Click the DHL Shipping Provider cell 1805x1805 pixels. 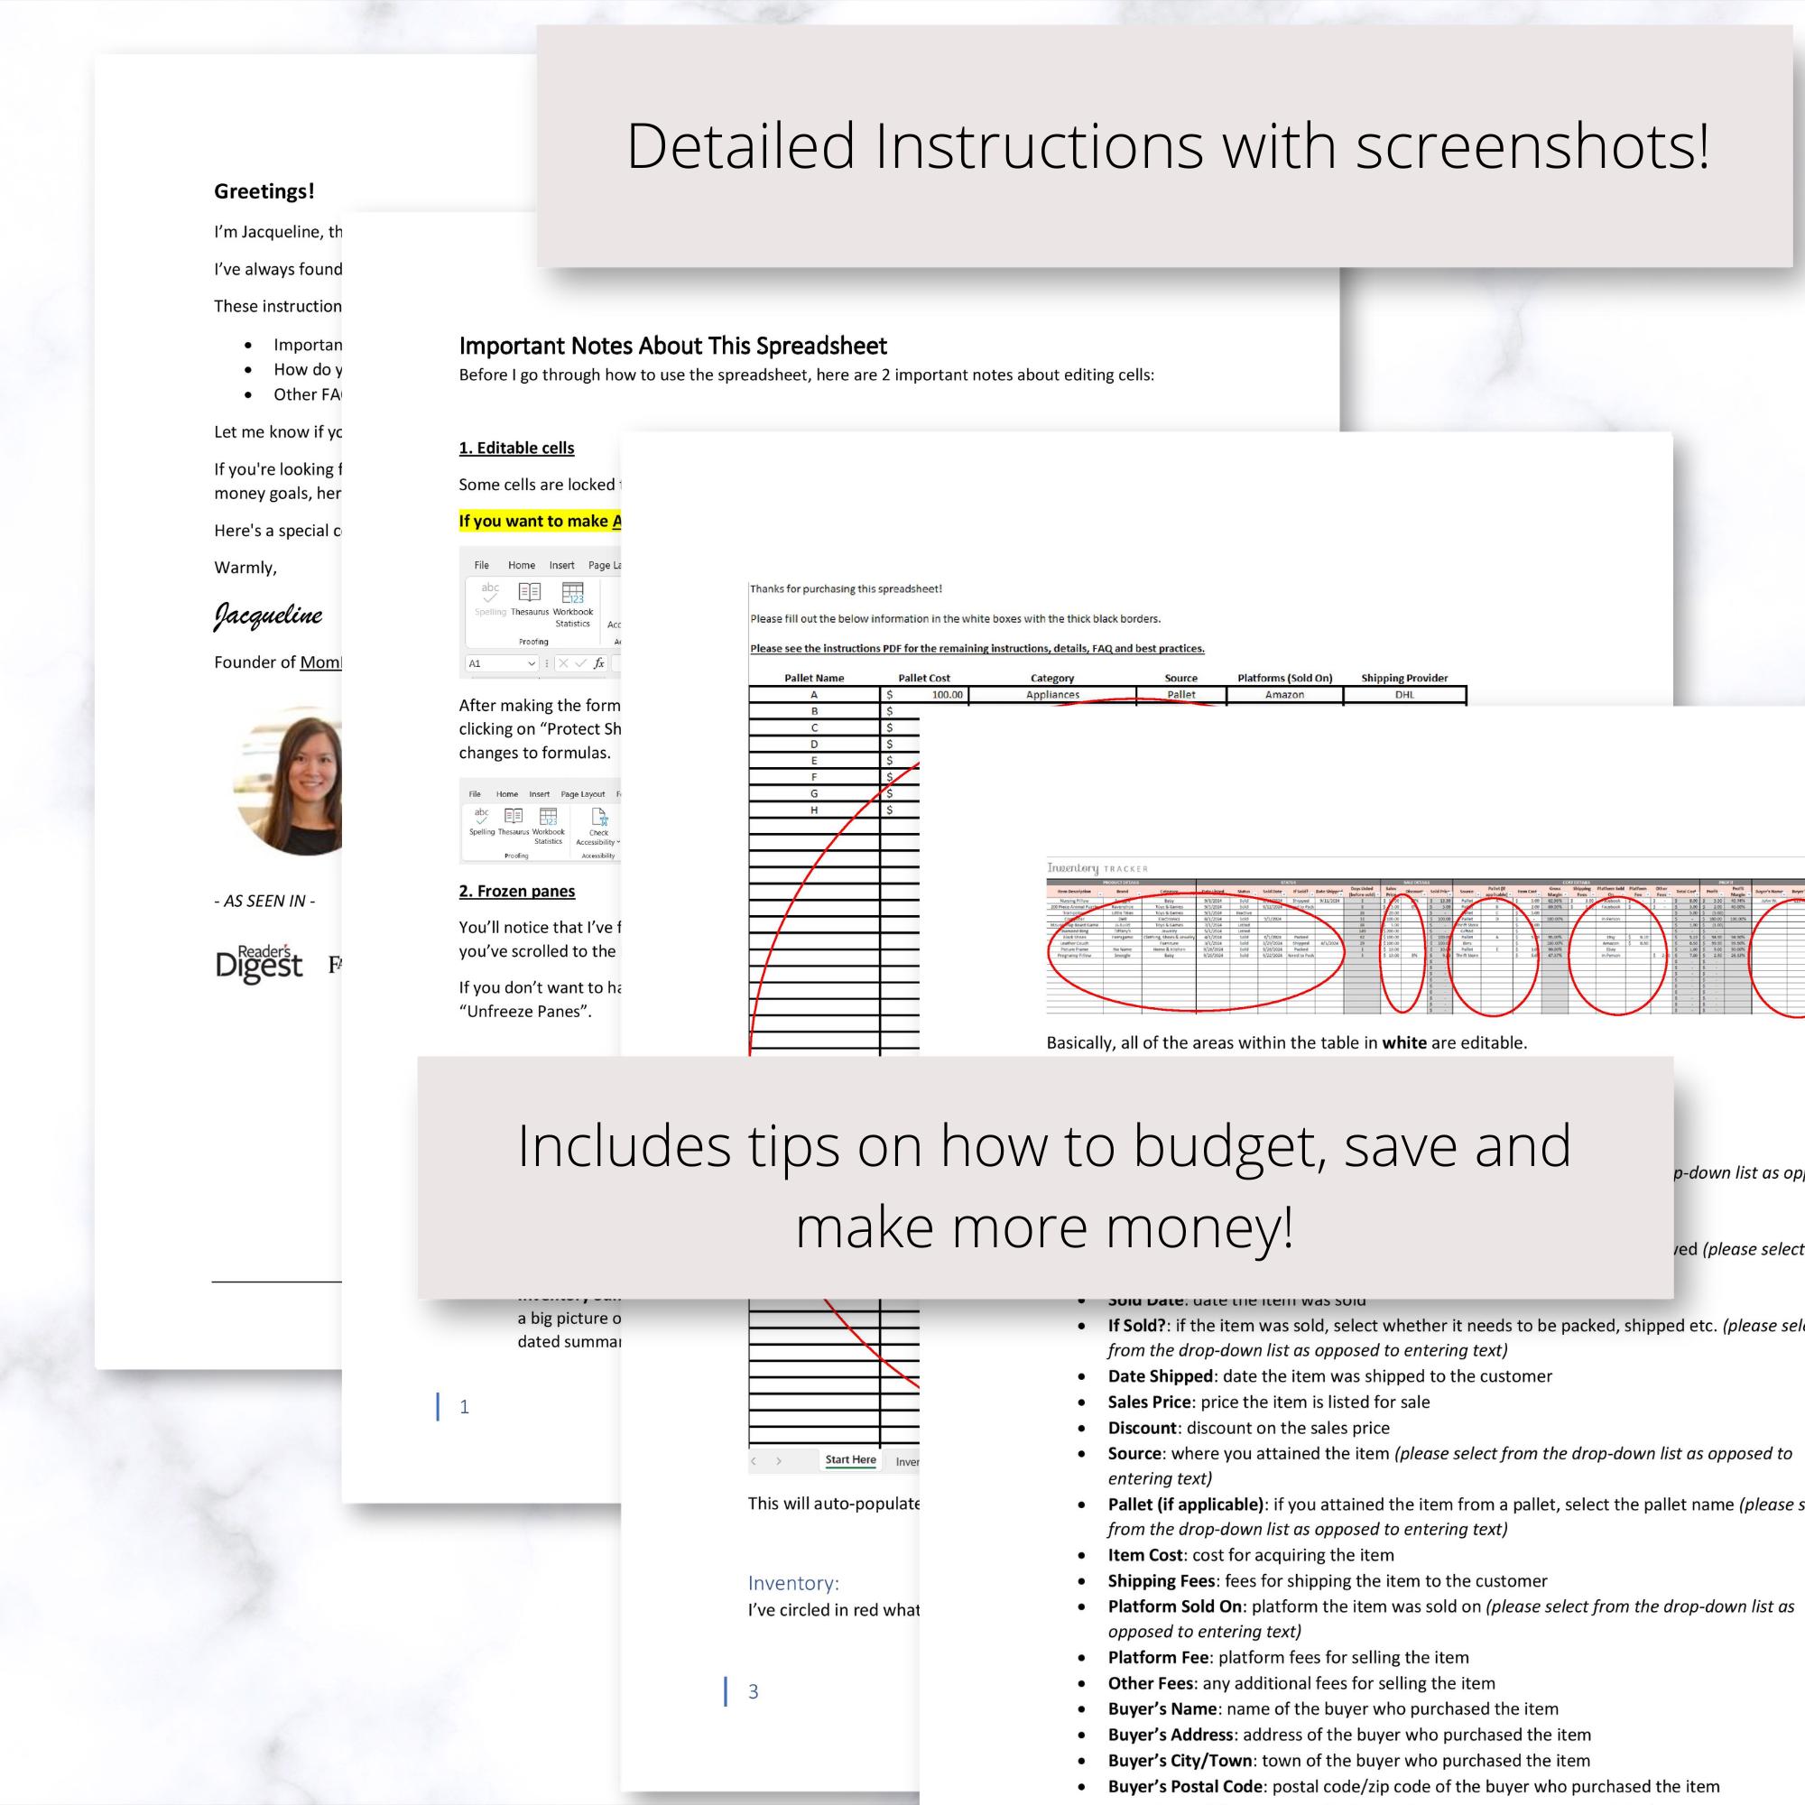tap(1403, 695)
